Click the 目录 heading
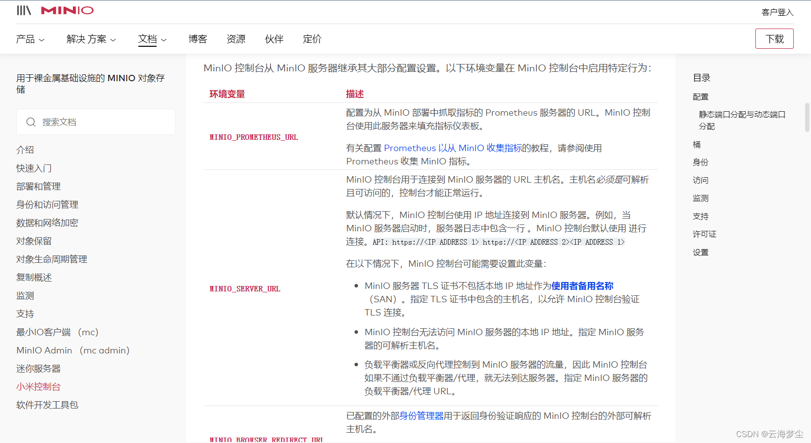The image size is (811, 443). [x=702, y=77]
